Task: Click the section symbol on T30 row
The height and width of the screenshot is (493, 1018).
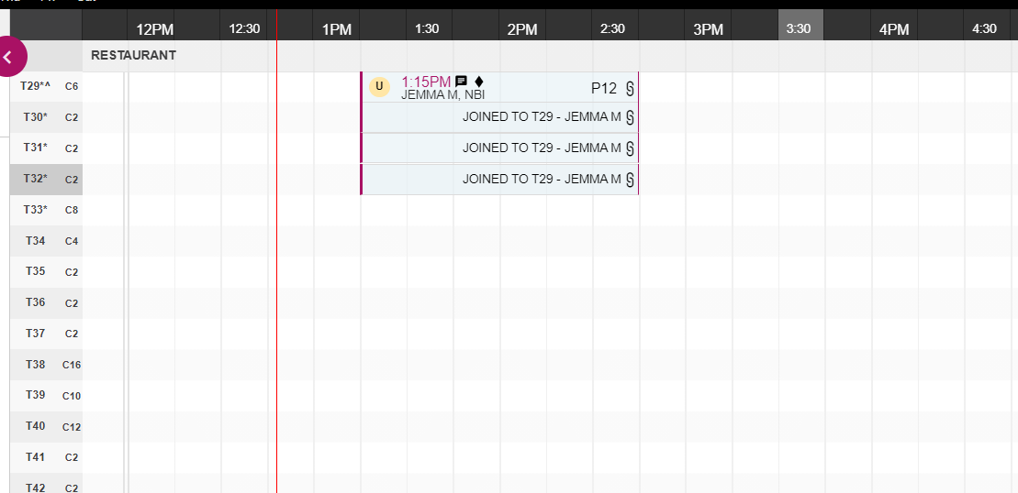Action: (630, 117)
